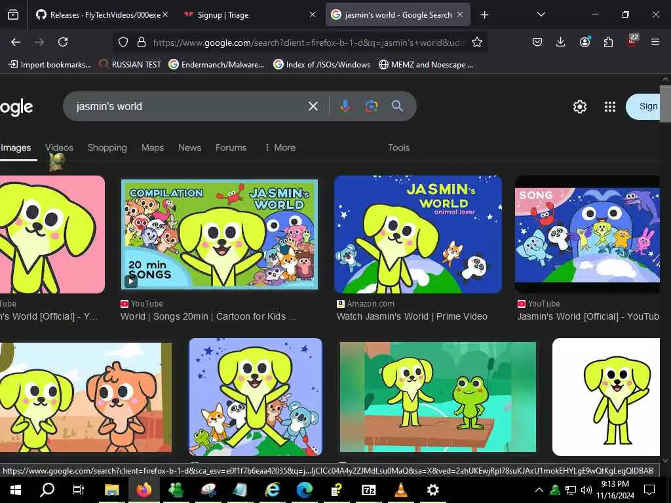Open the Firefox account icon
The height and width of the screenshot is (503, 671).
pos(585,42)
